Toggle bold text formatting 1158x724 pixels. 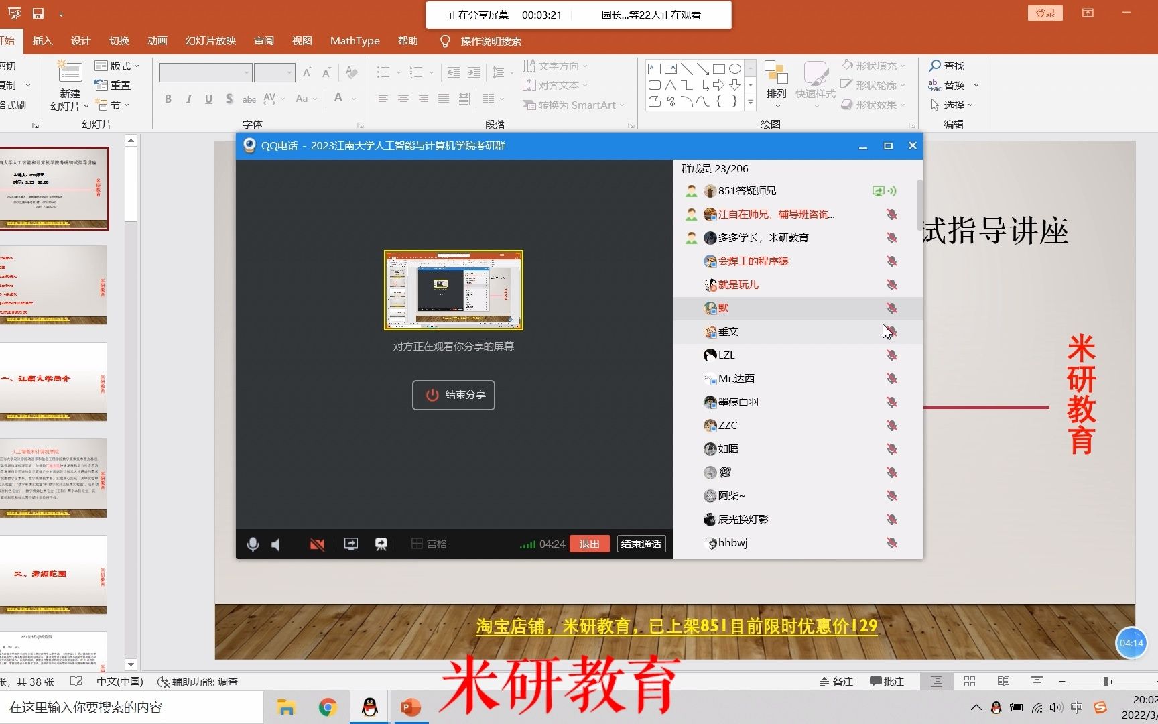click(x=168, y=99)
